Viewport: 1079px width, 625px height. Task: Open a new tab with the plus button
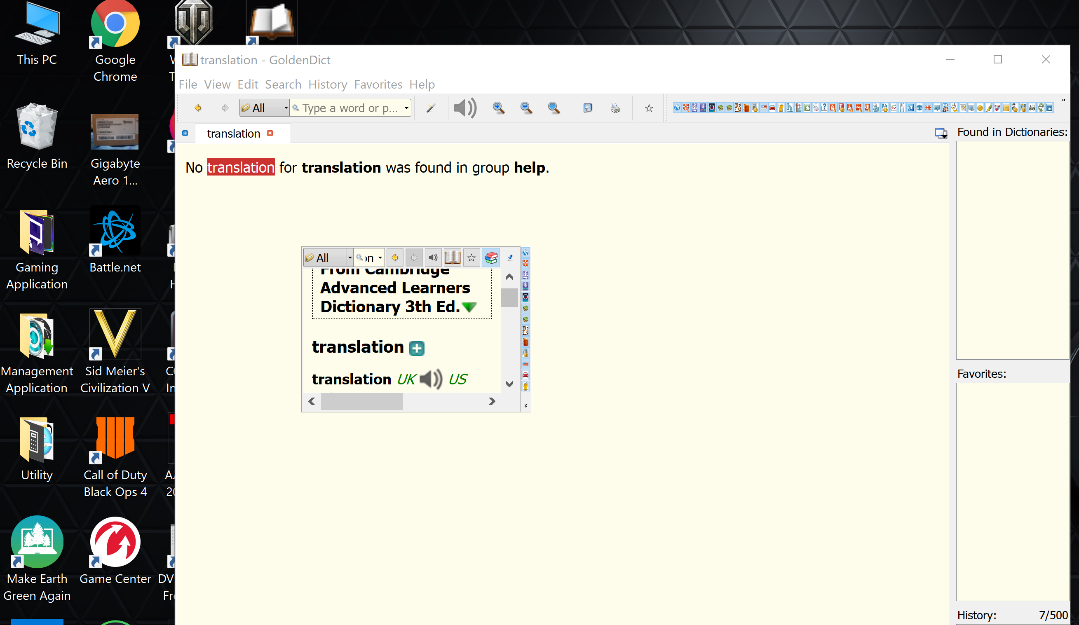pos(185,133)
